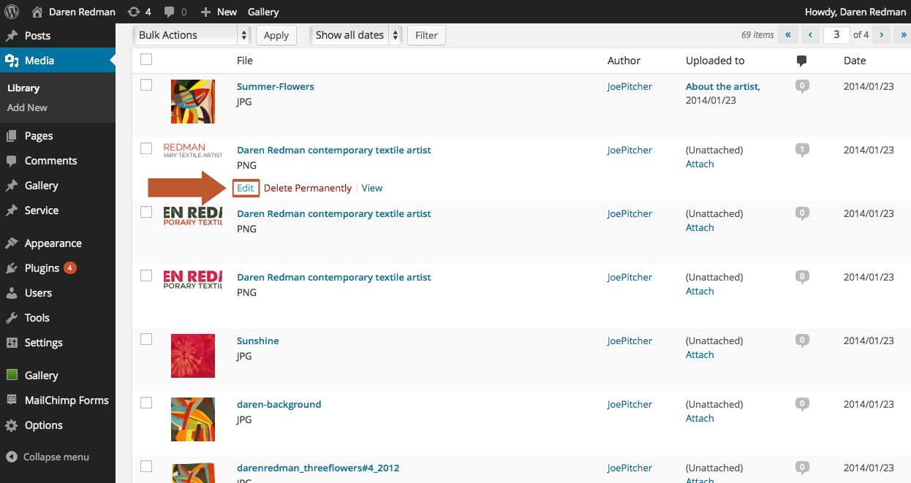Click the comment bubble showing 1
The image size is (911, 483).
coord(802,151)
